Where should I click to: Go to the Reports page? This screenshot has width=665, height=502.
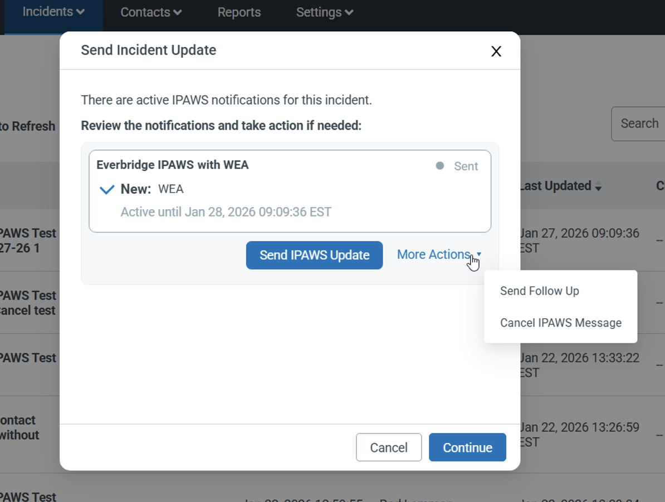[x=239, y=12]
